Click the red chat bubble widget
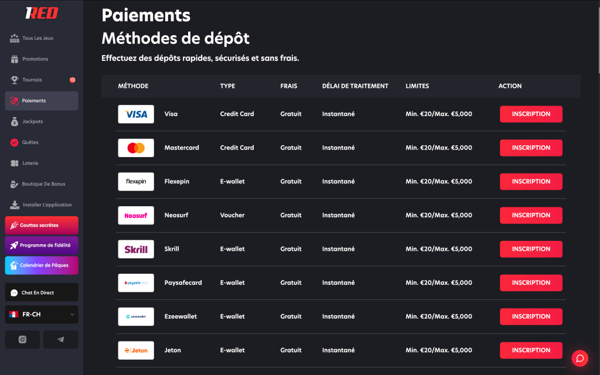The width and height of the screenshot is (600, 375). click(579, 358)
